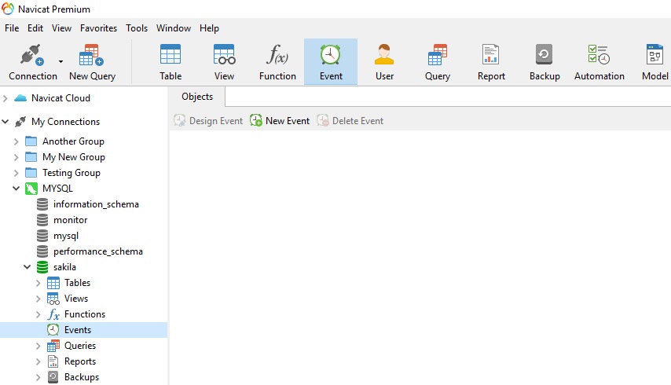The height and width of the screenshot is (385, 671).
Task: Collapse the My Connections node
Action: 5,122
